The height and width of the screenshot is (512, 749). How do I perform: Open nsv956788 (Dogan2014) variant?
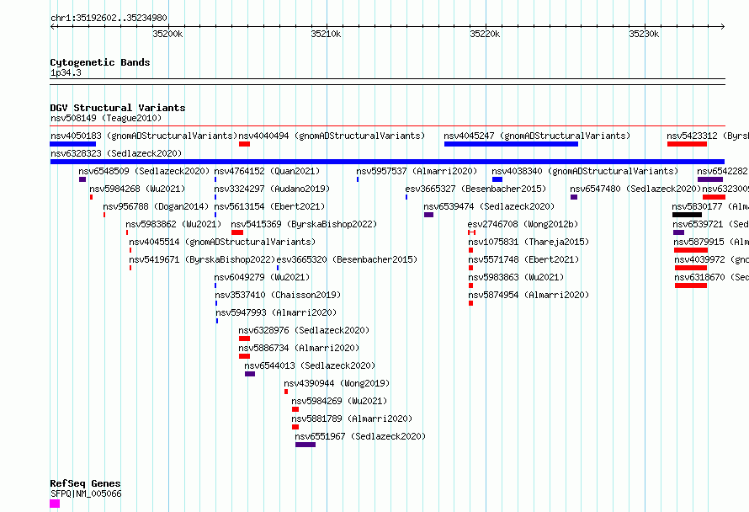[x=157, y=206]
